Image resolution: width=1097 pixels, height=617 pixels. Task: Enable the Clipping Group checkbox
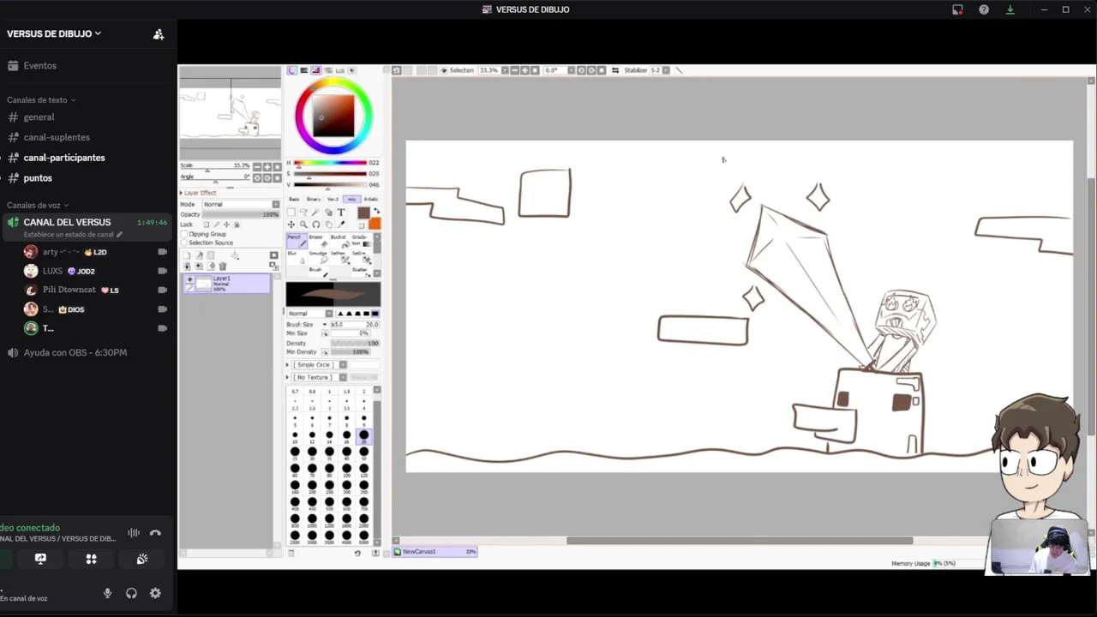click(183, 234)
